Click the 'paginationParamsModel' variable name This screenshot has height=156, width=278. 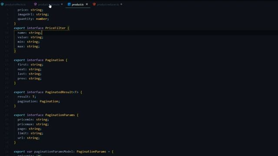pos(53,152)
